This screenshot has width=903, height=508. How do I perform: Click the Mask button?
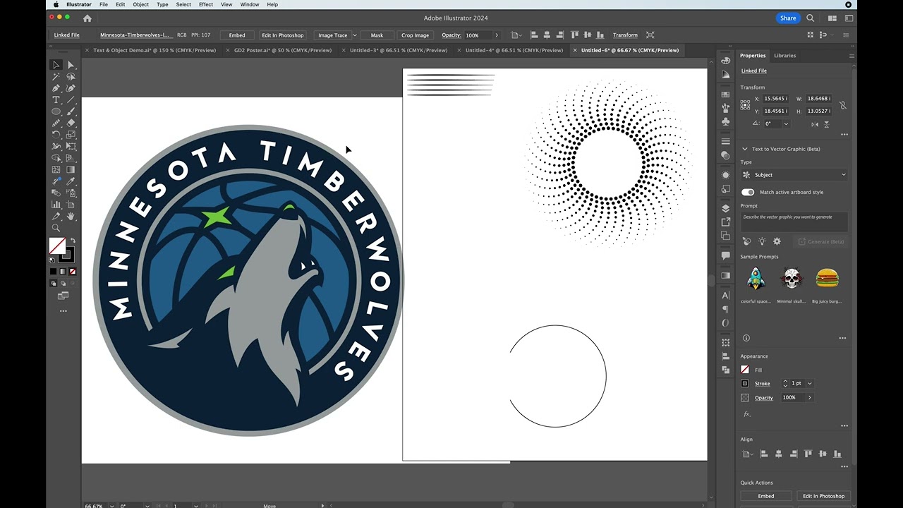point(377,35)
